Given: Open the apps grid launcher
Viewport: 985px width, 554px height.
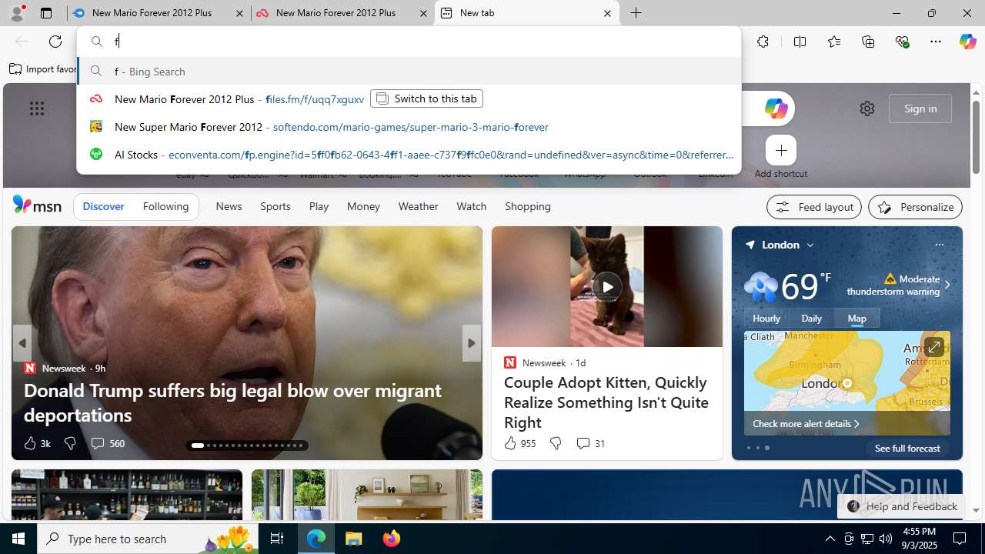Looking at the screenshot, I should (37, 108).
